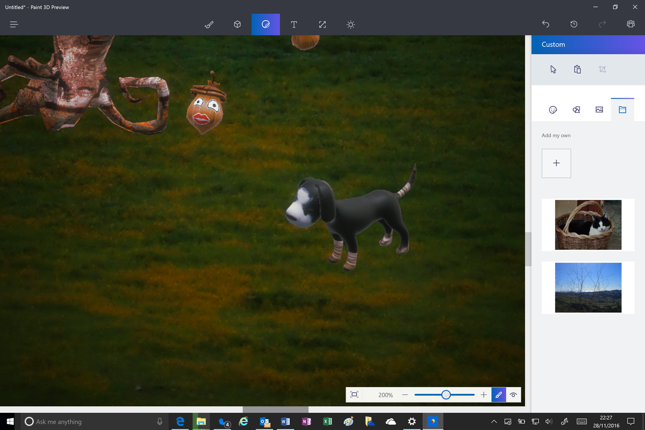
Task: Select the Text tool
Action: 294,24
